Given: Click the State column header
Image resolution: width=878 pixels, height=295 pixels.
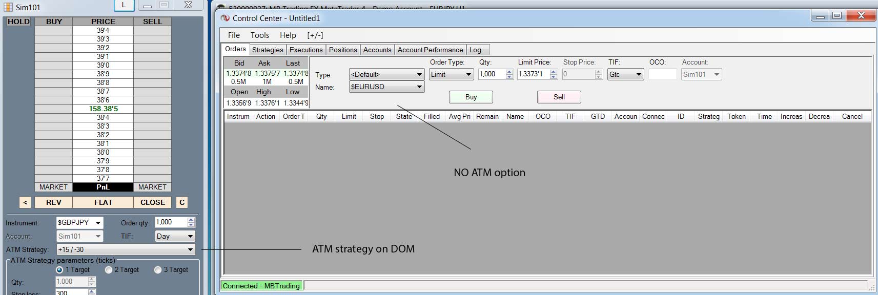Looking at the screenshot, I should click(404, 116).
